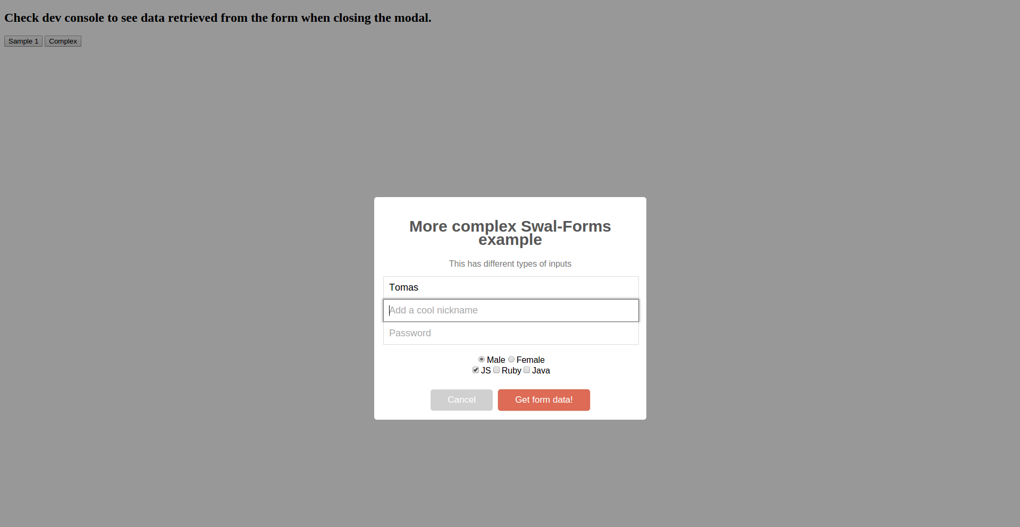Click the Java label text
1020x527 pixels.
[x=541, y=371]
